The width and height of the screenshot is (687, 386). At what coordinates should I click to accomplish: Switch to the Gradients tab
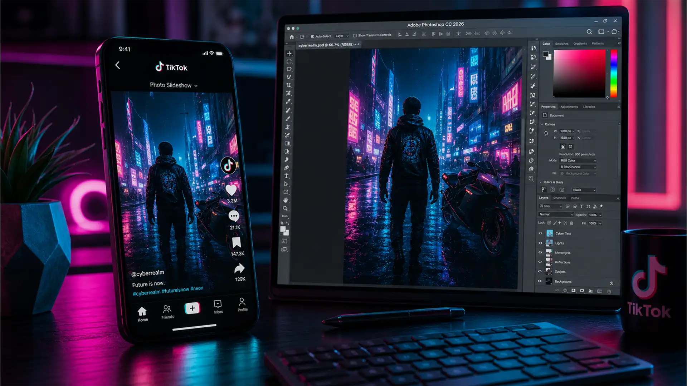point(580,44)
